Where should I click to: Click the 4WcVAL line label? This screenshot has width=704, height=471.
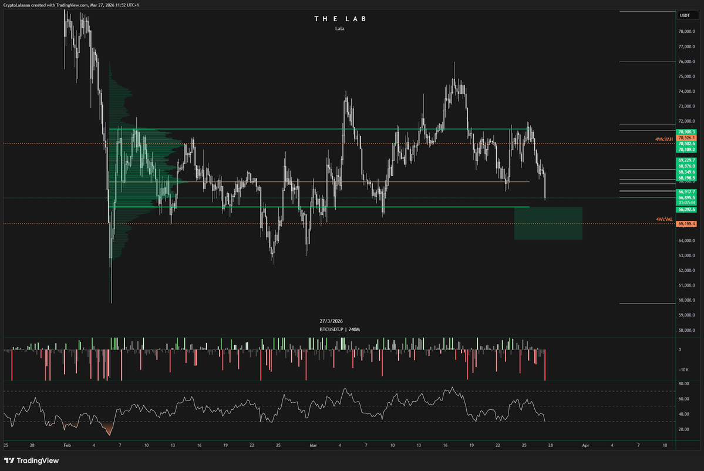(x=665, y=220)
